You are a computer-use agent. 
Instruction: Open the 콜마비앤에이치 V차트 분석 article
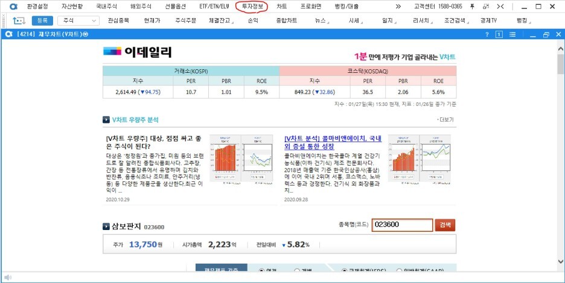pos(333,143)
